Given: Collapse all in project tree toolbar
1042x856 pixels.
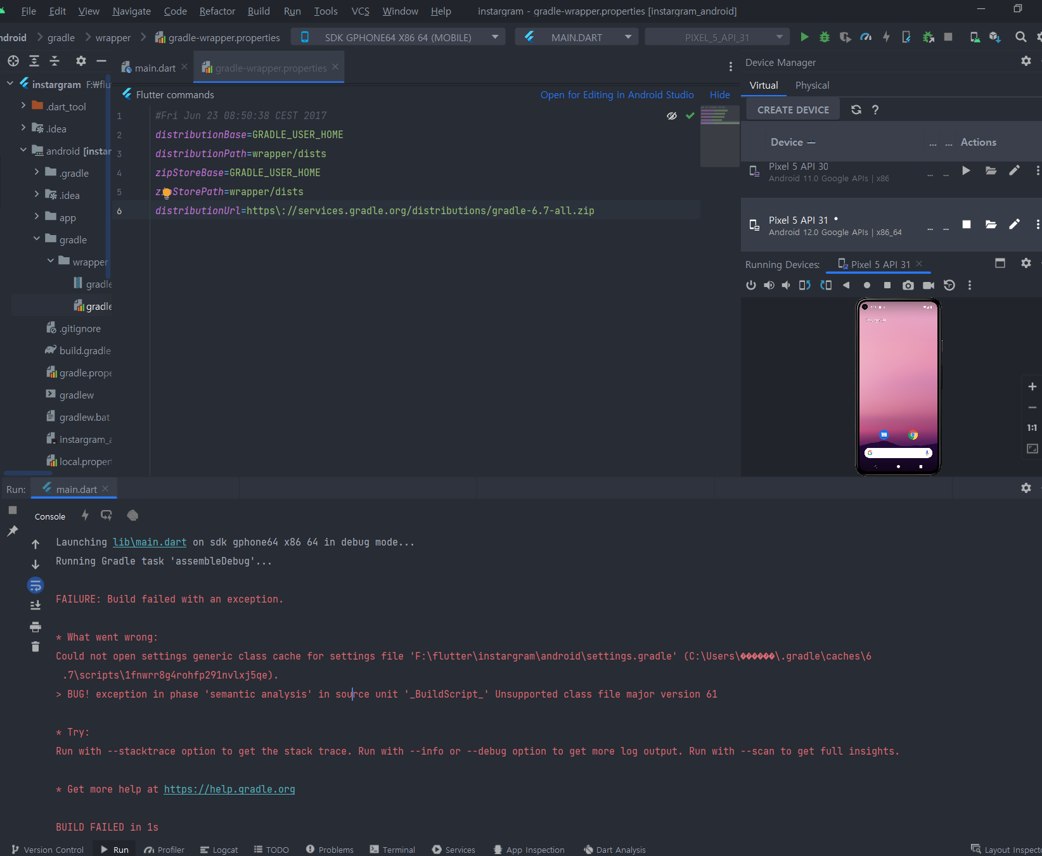Looking at the screenshot, I should (x=55, y=61).
